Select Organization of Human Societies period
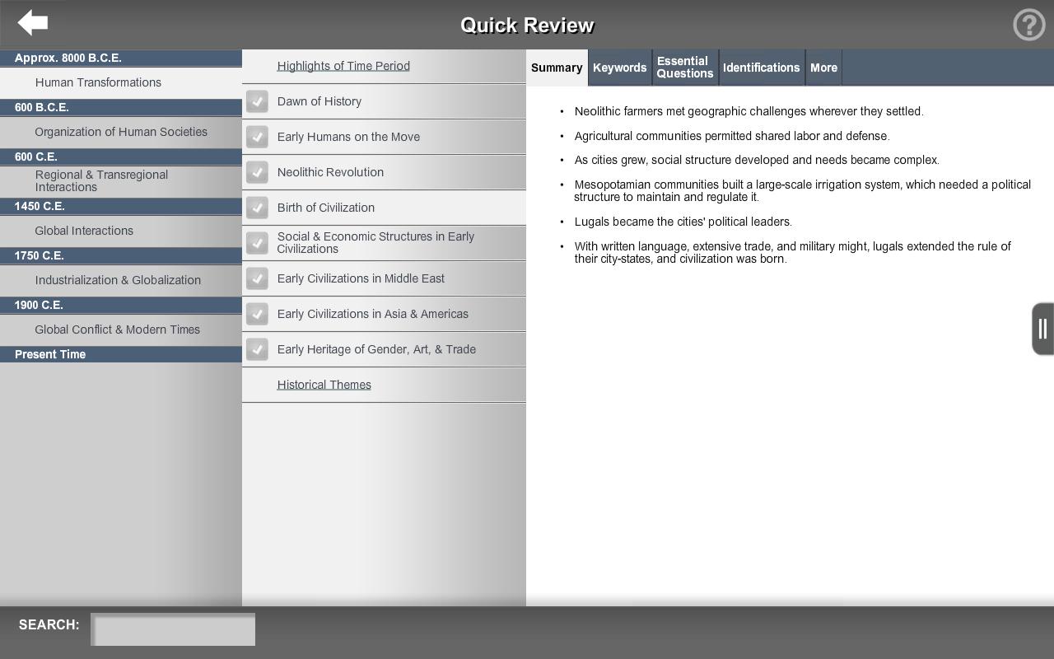1054x659 pixels. pyautogui.click(x=121, y=132)
